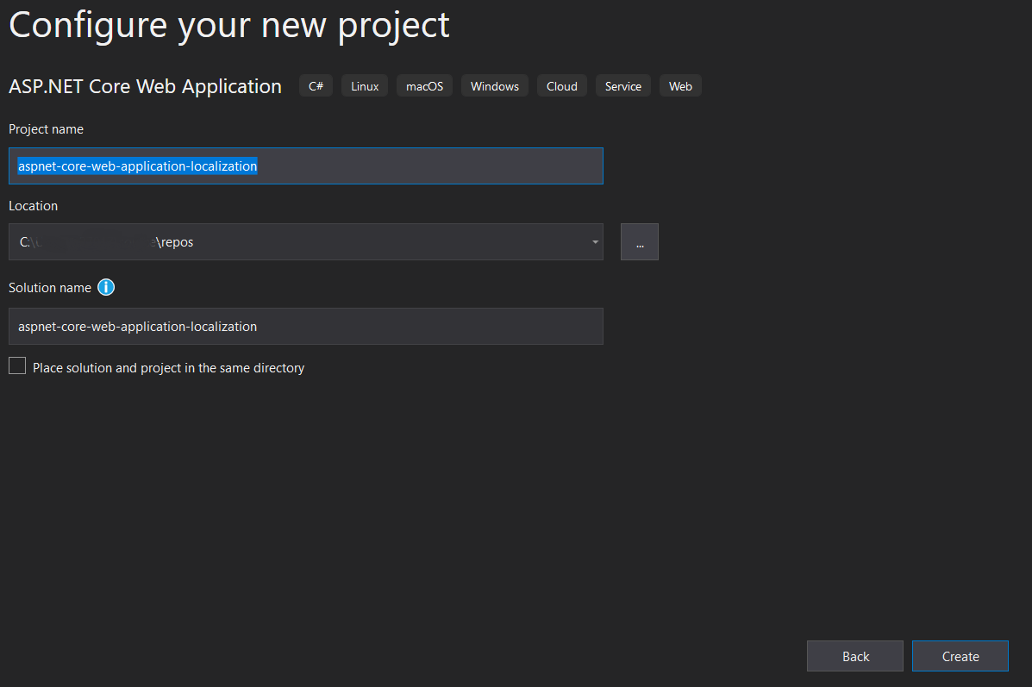Click the Linux platform tag

(364, 85)
